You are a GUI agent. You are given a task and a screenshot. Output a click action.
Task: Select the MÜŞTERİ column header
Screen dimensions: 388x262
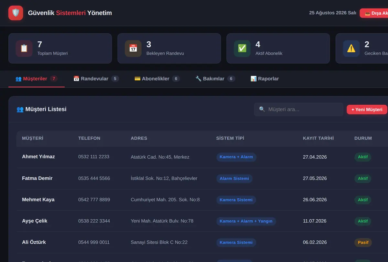[33, 138]
